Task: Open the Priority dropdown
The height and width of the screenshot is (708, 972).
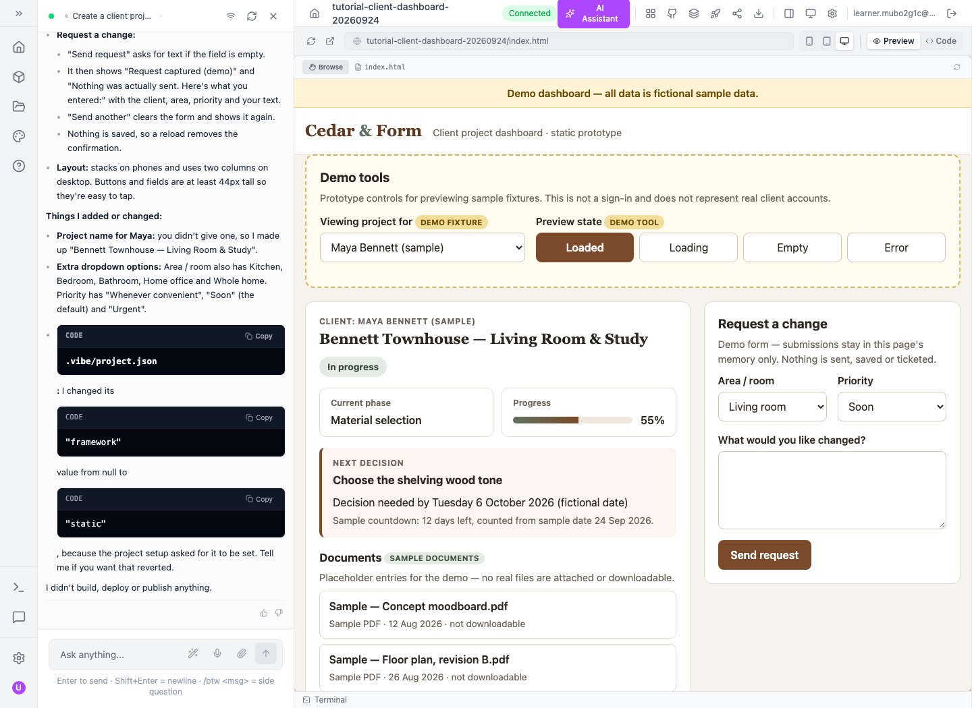Action: click(x=892, y=407)
